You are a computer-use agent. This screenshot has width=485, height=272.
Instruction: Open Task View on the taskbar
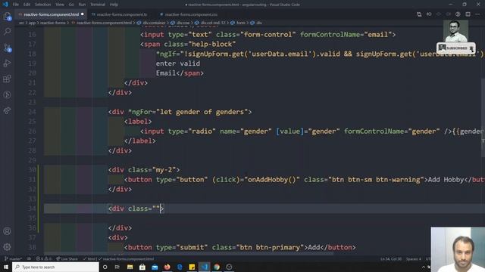click(117, 267)
